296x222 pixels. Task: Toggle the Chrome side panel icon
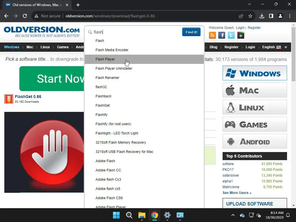pos(271,16)
